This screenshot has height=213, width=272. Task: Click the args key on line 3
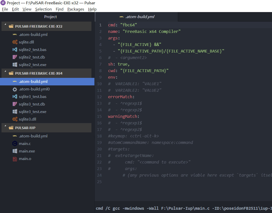point(113,38)
